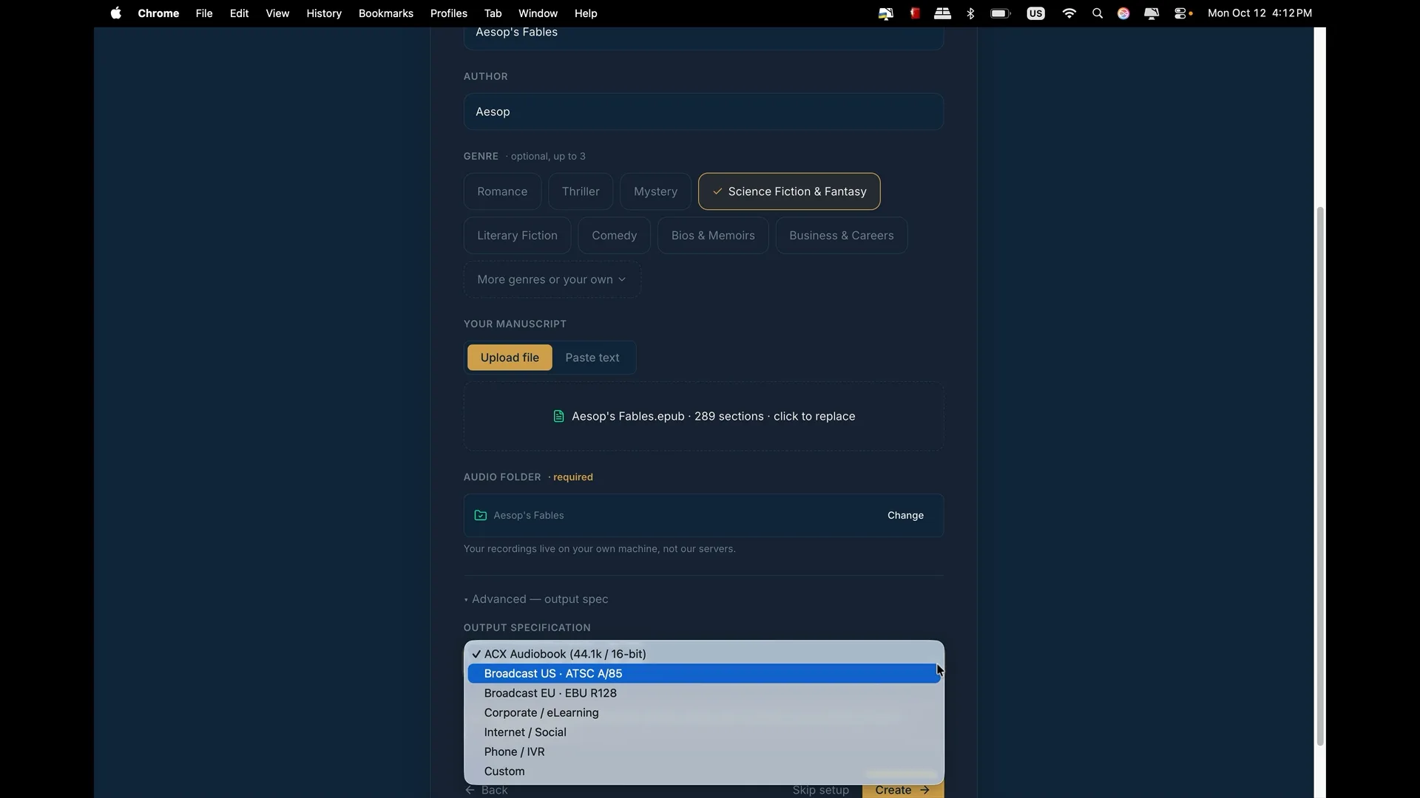
Task: Go Back to previous step
Action: 487,790
